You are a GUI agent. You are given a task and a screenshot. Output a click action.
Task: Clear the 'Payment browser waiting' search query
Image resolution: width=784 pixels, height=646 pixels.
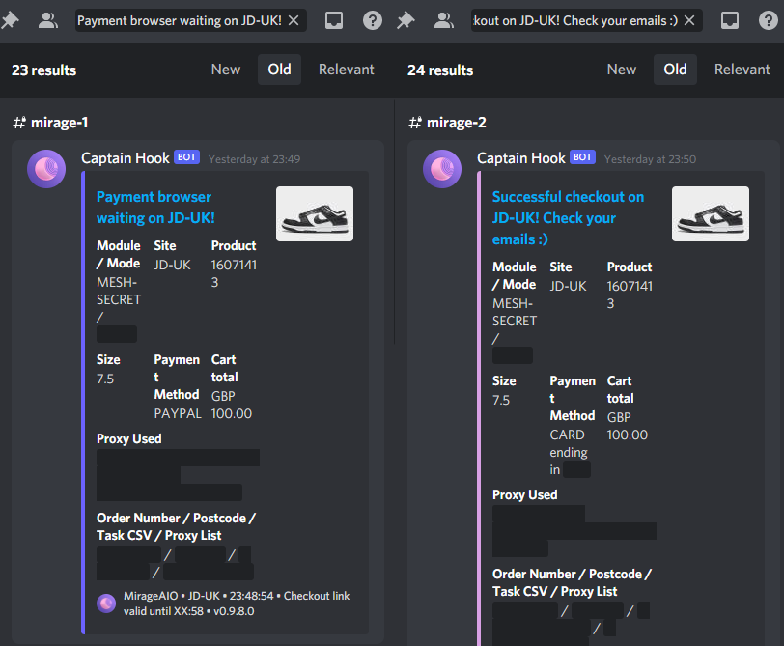tap(294, 20)
